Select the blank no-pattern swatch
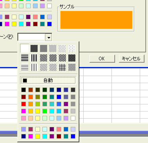 (x=25, y=48)
